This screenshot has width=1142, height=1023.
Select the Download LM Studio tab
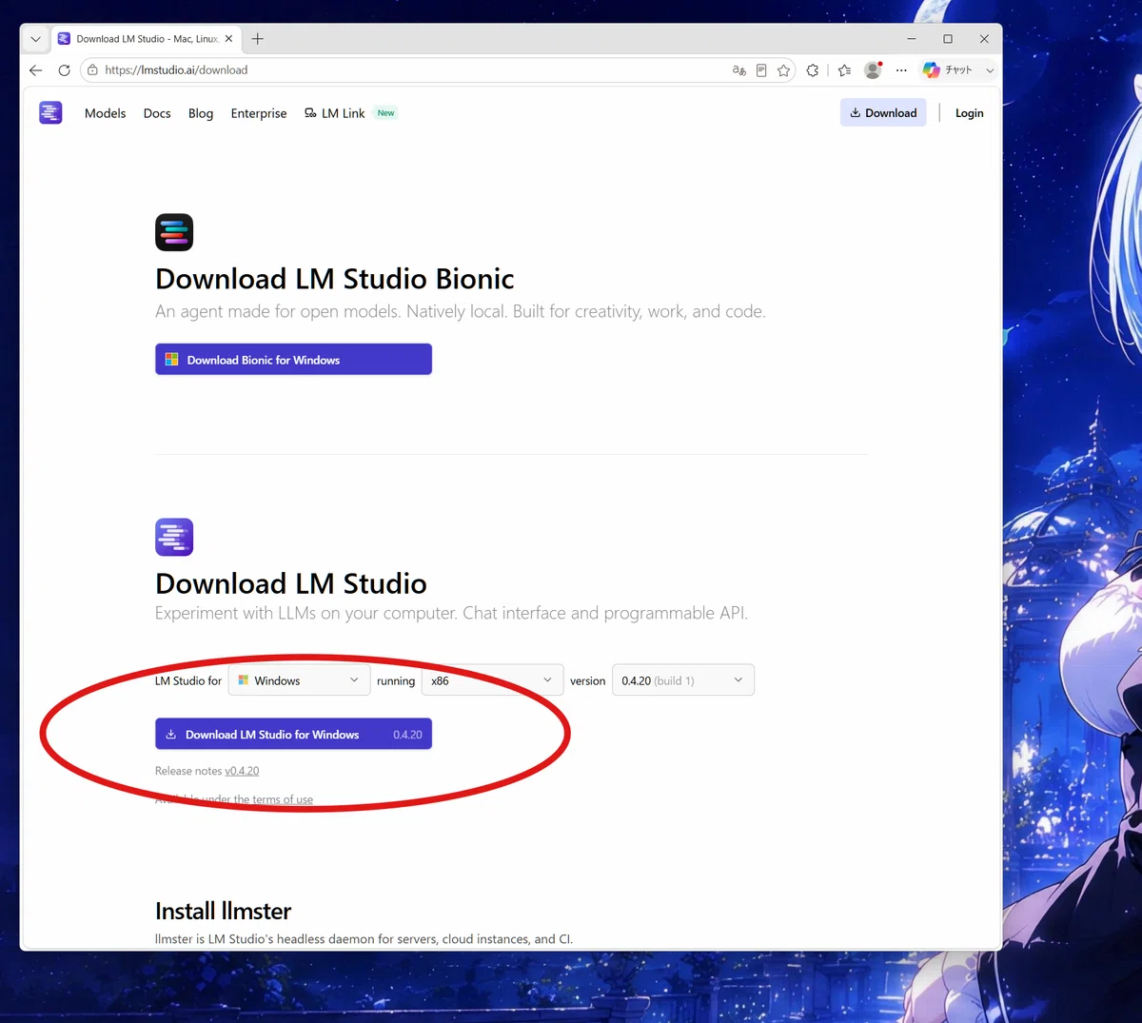pyautogui.click(x=146, y=39)
